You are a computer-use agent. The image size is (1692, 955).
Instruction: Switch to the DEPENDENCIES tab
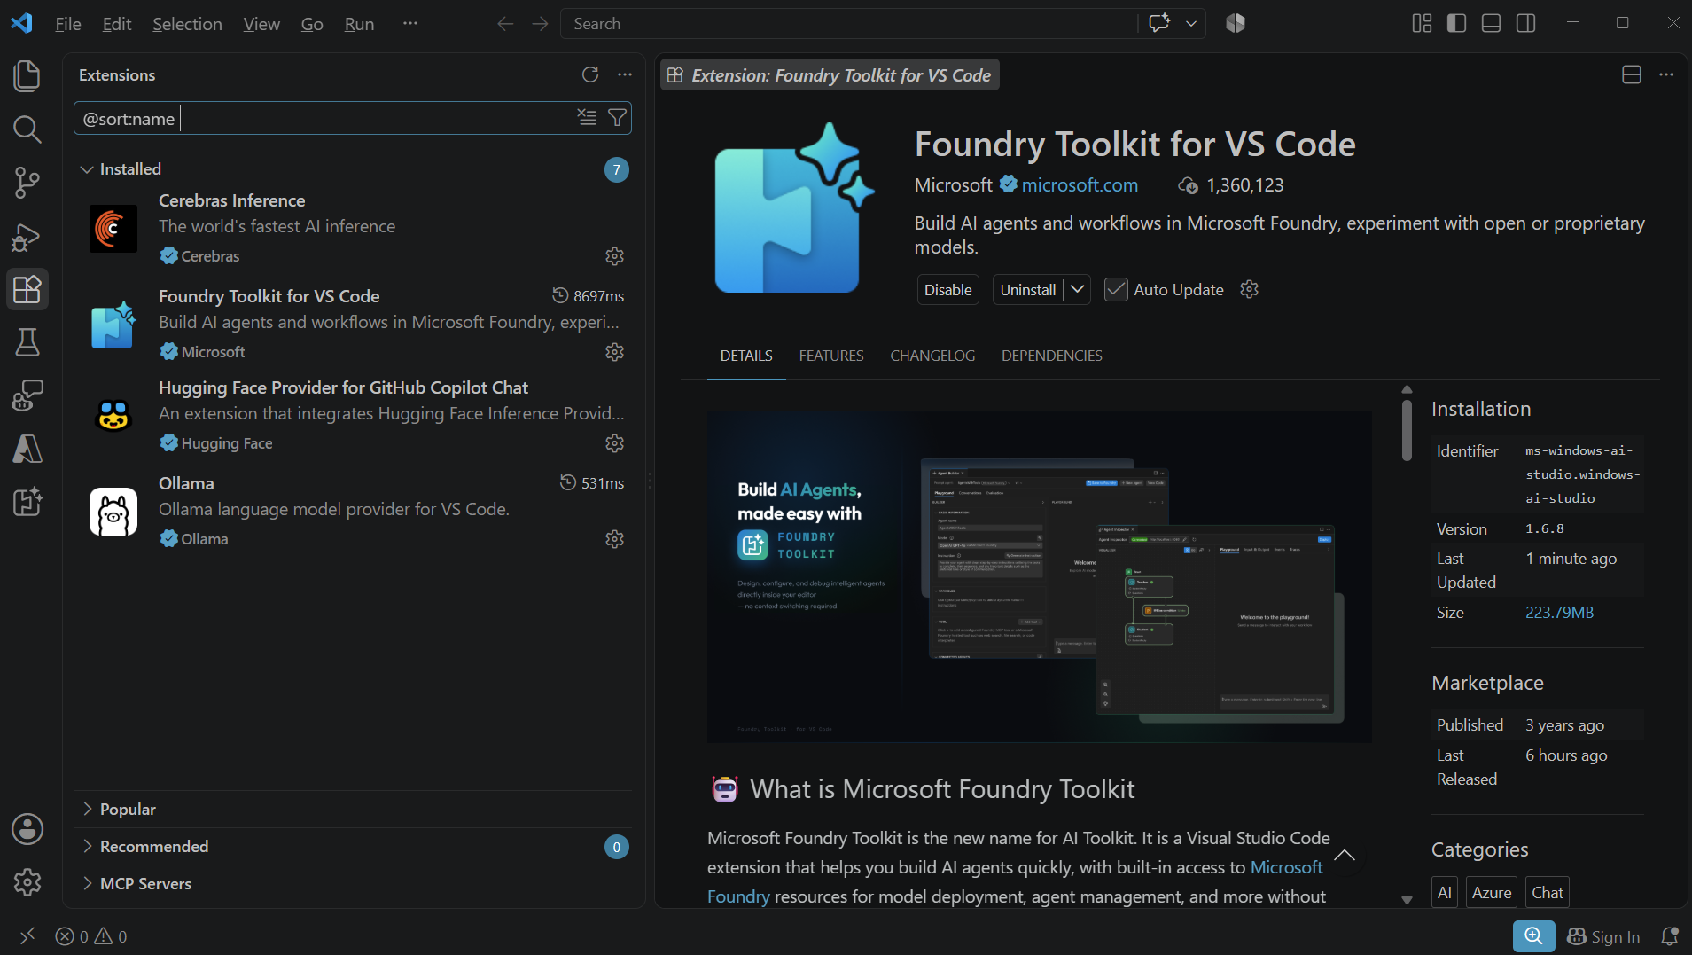click(1052, 356)
